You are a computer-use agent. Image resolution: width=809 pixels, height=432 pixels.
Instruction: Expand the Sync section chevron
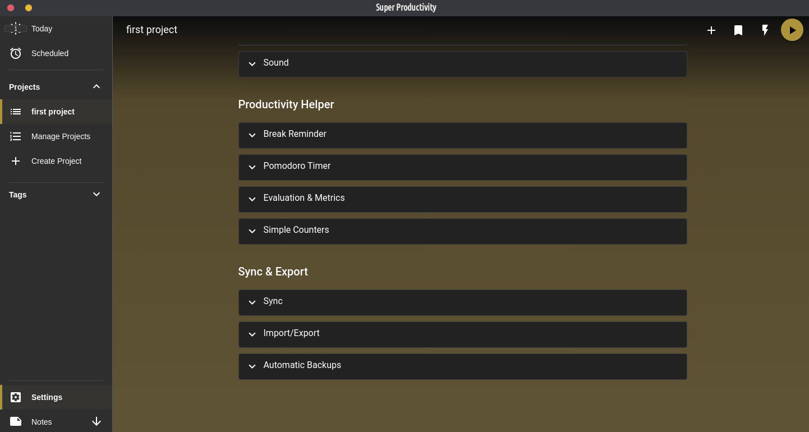click(x=252, y=302)
